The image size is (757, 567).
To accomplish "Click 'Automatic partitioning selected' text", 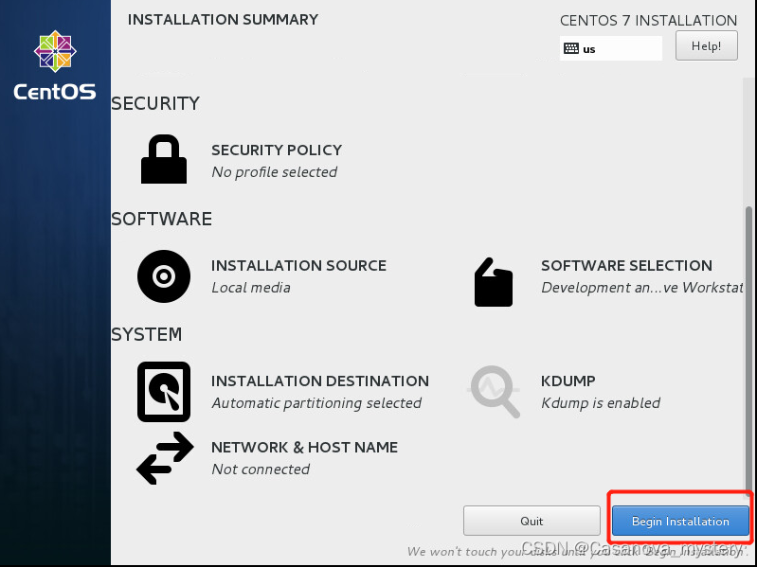I will [316, 403].
